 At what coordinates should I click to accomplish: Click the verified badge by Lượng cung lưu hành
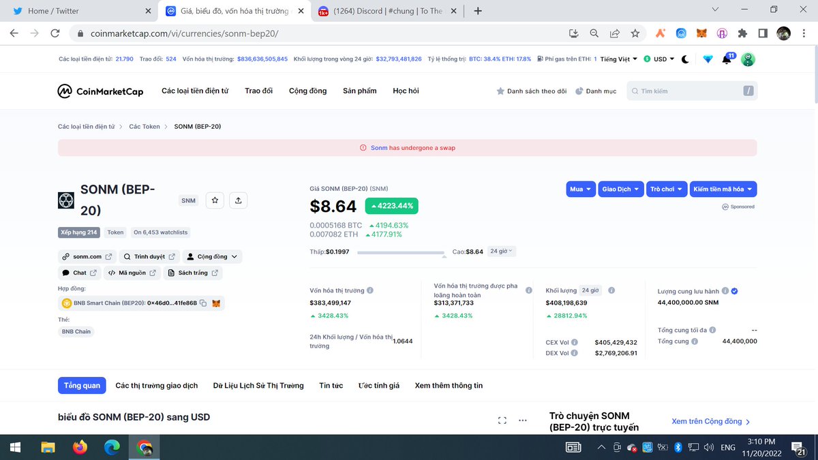click(734, 291)
